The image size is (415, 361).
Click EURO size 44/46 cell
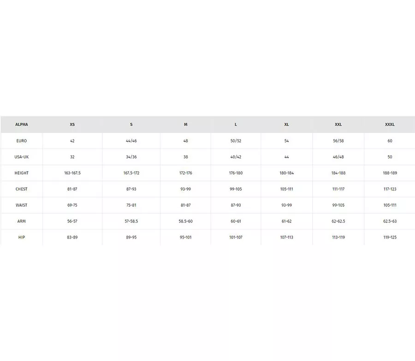point(131,141)
